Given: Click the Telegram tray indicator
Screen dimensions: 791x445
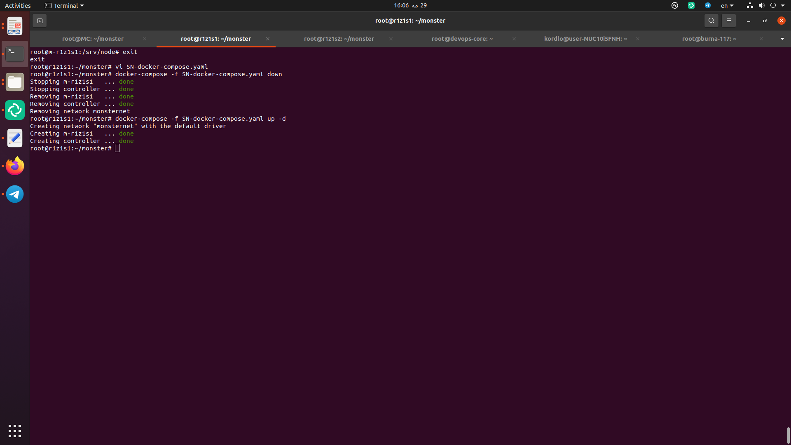Looking at the screenshot, I should click(707, 5).
